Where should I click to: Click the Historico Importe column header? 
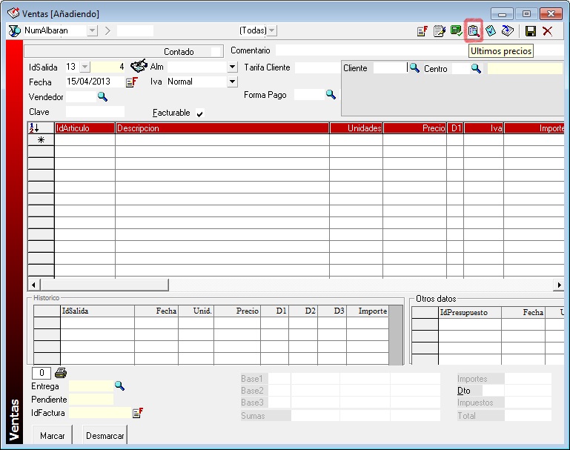tap(368, 311)
